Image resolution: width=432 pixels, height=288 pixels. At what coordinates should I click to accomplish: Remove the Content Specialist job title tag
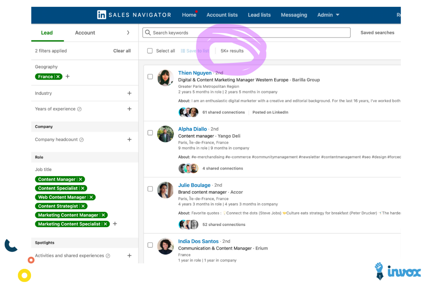[x=83, y=188]
